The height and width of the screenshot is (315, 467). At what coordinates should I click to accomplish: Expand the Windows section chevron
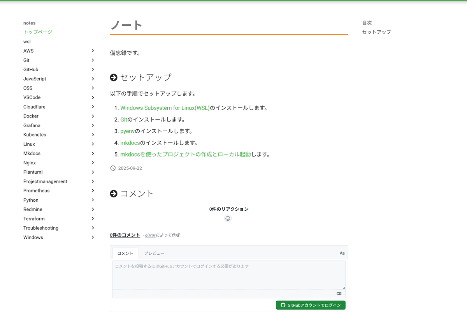(93, 238)
